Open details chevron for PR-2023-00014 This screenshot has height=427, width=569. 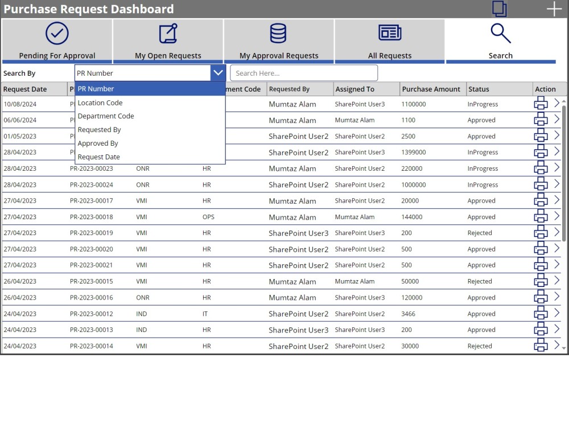pyautogui.click(x=556, y=345)
